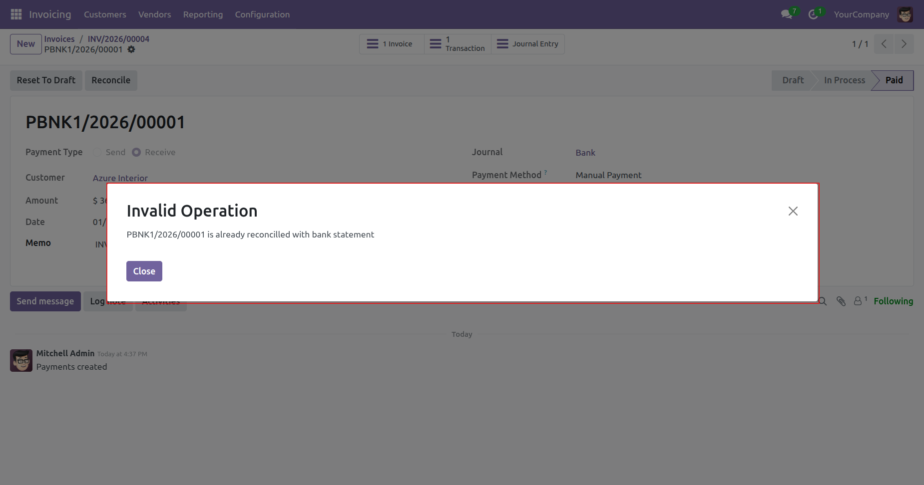Click the chatter search magnifier icon
The image size is (924, 485).
(x=822, y=301)
